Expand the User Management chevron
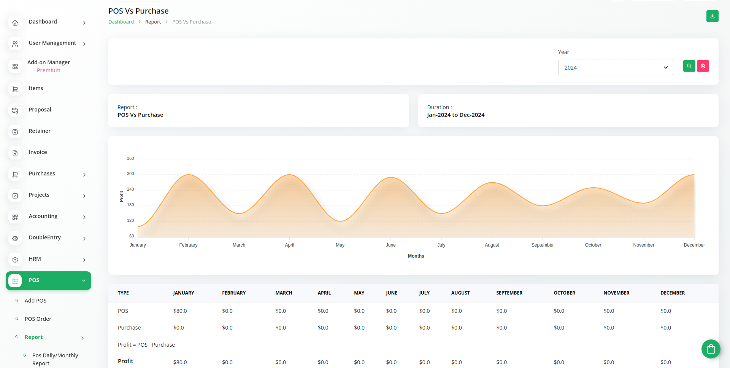The height and width of the screenshot is (368, 730). pos(84,44)
